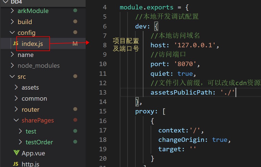Screen dimensions: 261x167
Task: Collapse the DD4 project root chevron
Action: (x=6, y=2)
